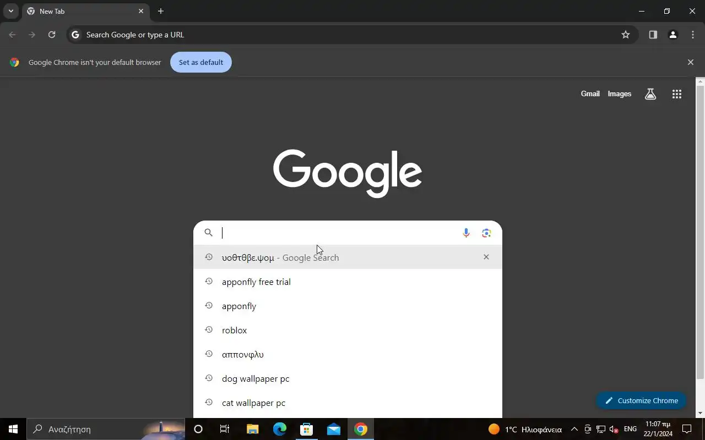
Task: Bookmark this tab with star icon
Action: point(626,35)
